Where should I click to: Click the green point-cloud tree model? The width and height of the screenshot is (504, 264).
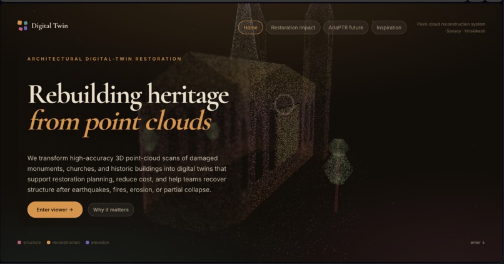(x=338, y=175)
